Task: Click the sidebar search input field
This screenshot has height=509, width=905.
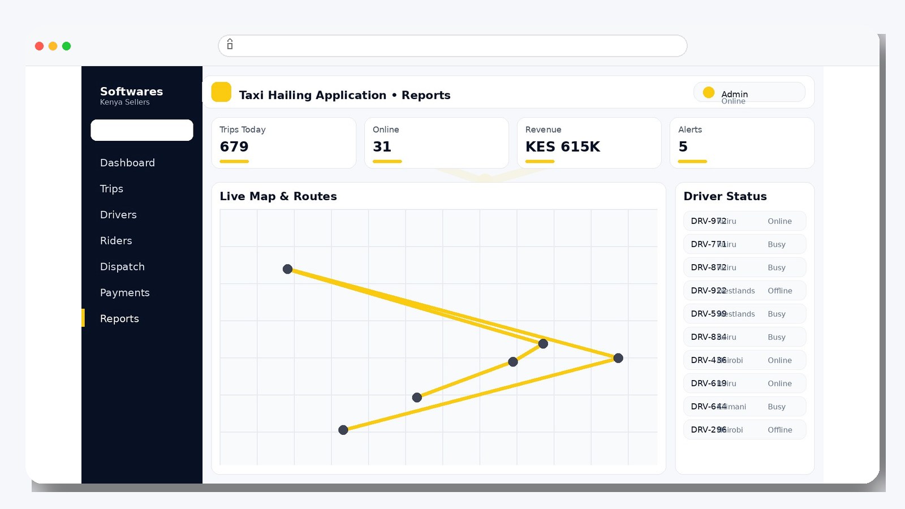Action: (x=142, y=130)
